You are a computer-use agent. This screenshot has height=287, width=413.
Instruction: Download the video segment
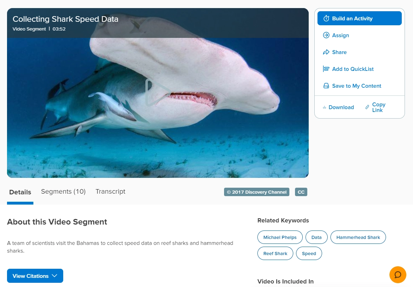point(339,107)
